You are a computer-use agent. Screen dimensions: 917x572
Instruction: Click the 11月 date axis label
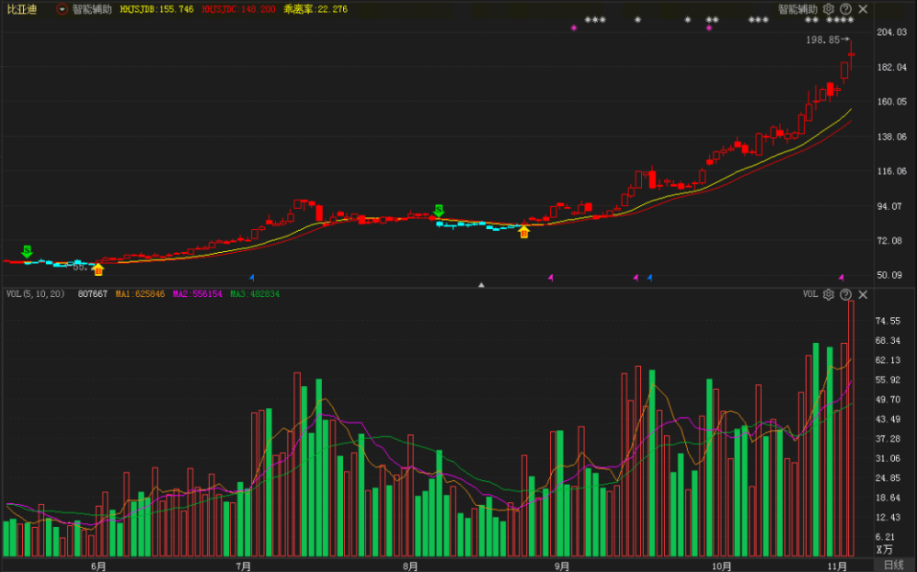click(x=837, y=566)
